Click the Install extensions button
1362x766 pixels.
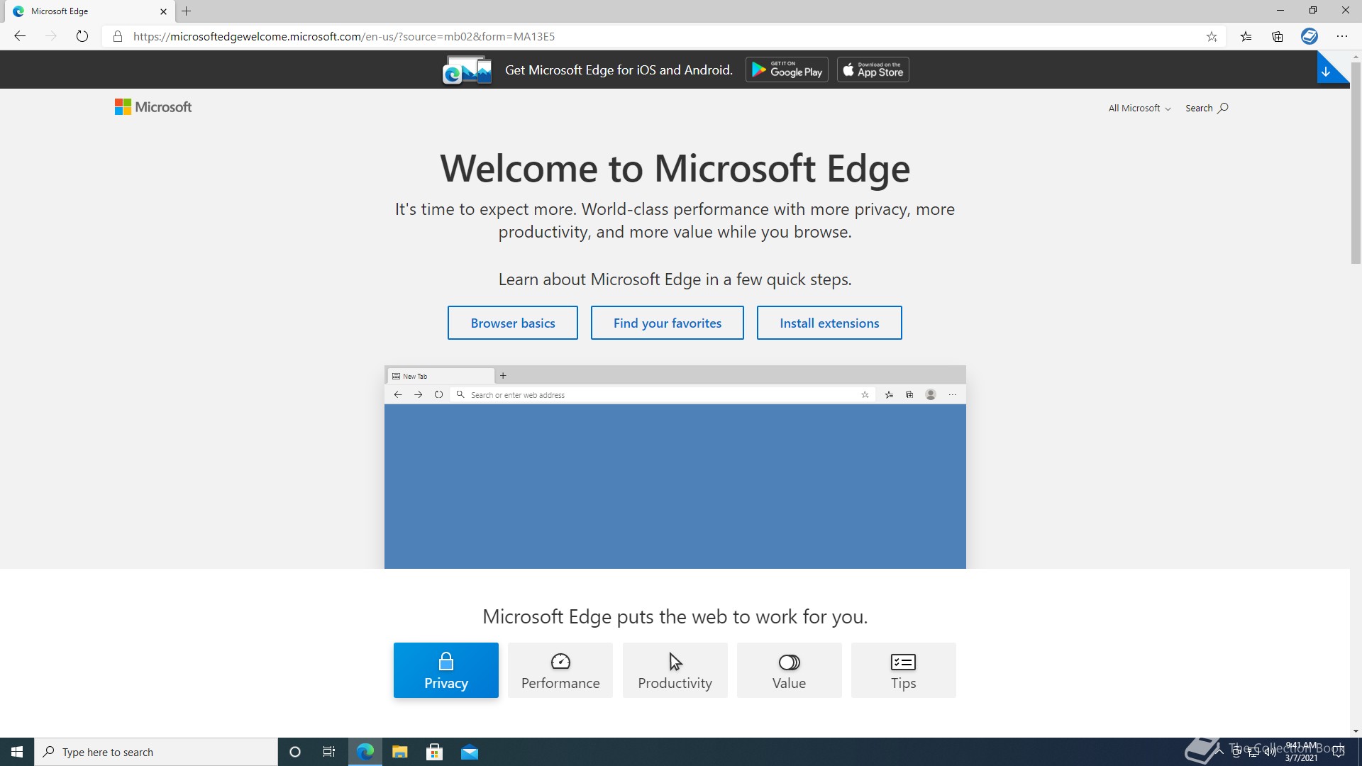click(x=829, y=323)
